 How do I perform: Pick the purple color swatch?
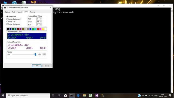(x=21, y=29)
